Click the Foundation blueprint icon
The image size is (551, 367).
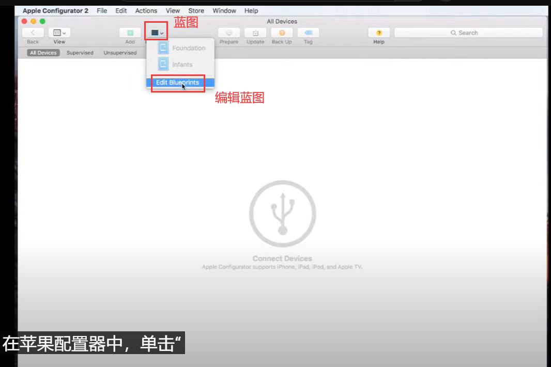163,48
